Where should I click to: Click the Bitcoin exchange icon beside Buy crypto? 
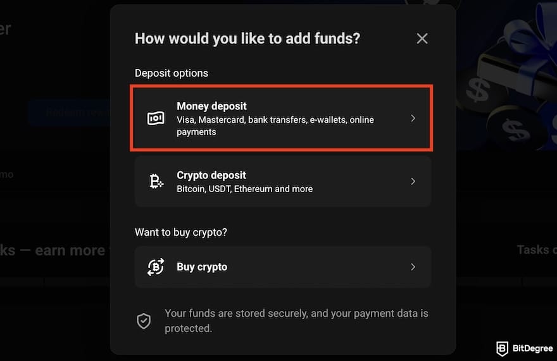[x=156, y=267]
